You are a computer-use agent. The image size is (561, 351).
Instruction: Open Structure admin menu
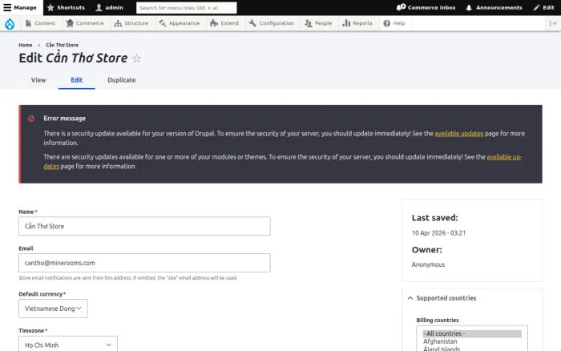(131, 23)
